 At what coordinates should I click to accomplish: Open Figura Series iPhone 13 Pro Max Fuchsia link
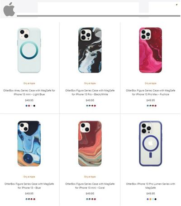coord(151,93)
